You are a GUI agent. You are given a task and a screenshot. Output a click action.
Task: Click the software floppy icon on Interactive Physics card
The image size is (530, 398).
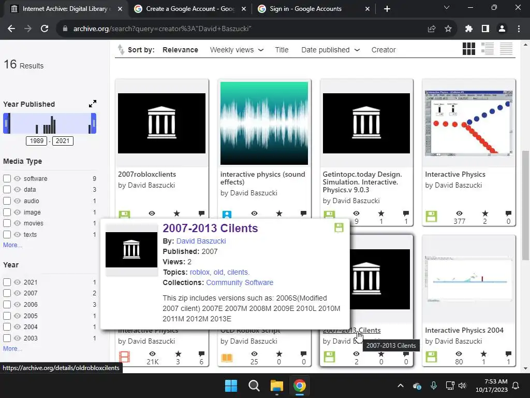pos(431,217)
